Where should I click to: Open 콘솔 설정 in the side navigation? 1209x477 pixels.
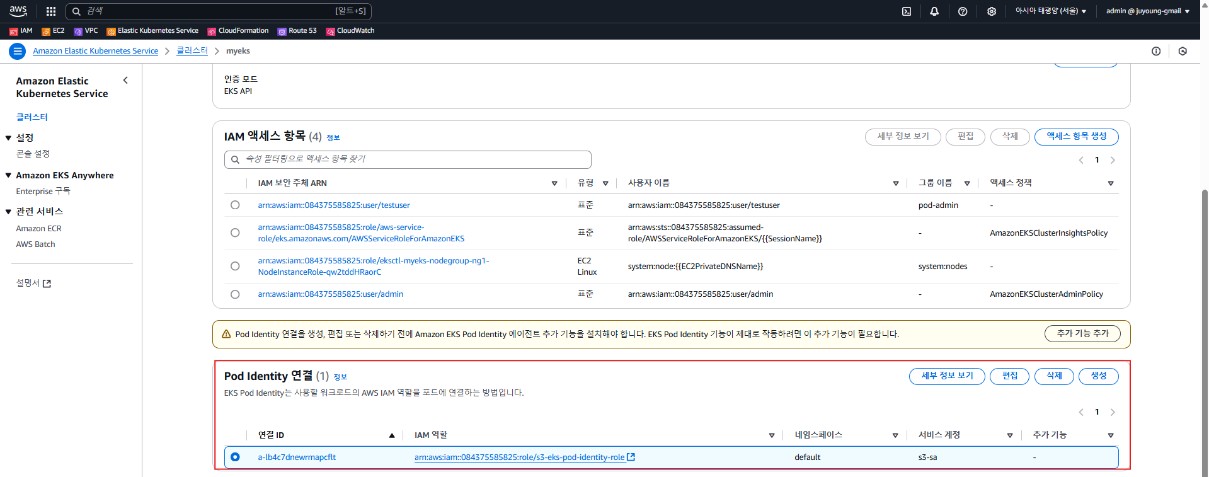point(33,154)
